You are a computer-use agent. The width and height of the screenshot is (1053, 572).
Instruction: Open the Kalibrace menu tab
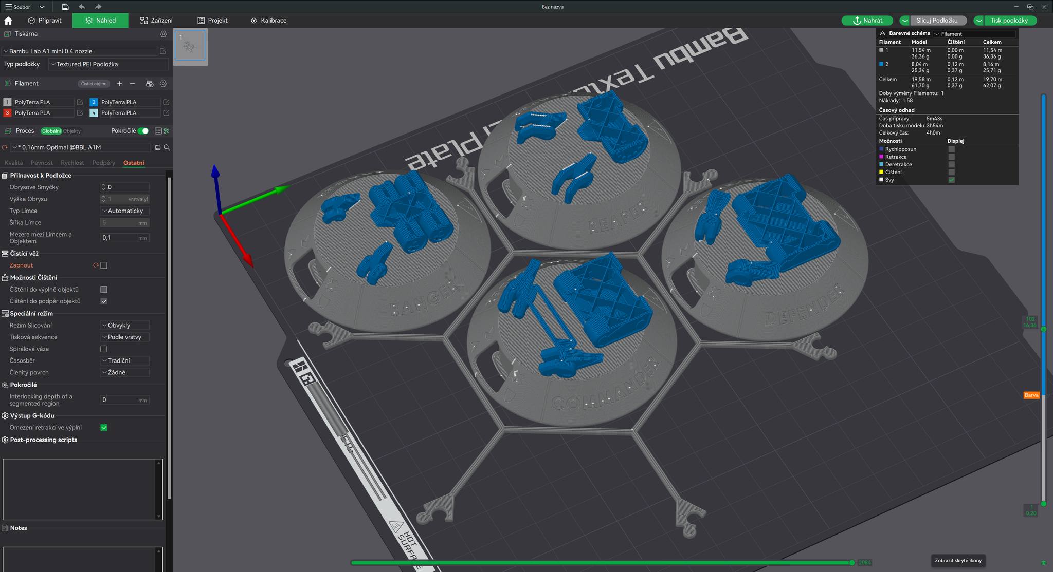pyautogui.click(x=268, y=21)
